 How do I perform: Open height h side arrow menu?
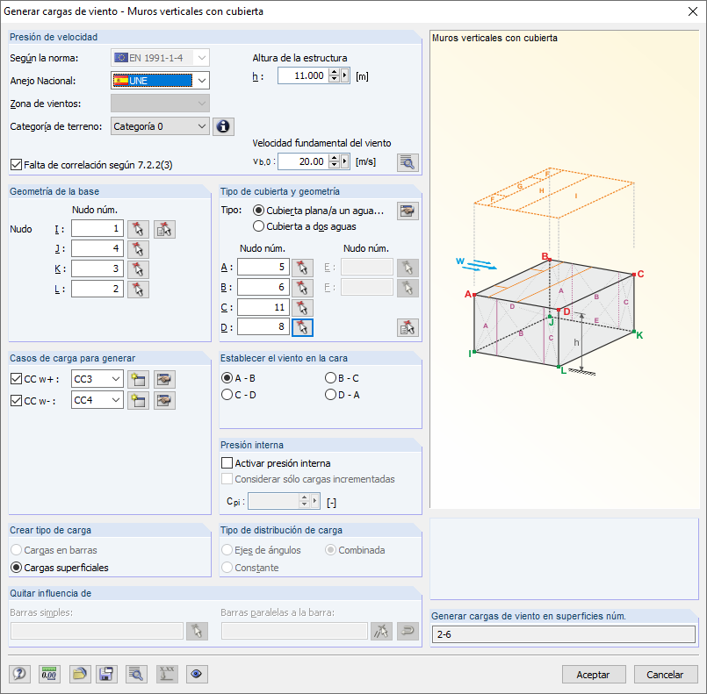coord(345,75)
